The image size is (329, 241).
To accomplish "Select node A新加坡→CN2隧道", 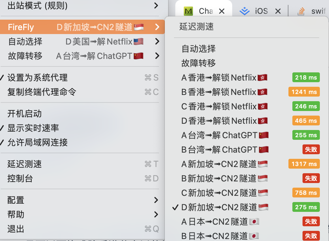I will point(247,164).
